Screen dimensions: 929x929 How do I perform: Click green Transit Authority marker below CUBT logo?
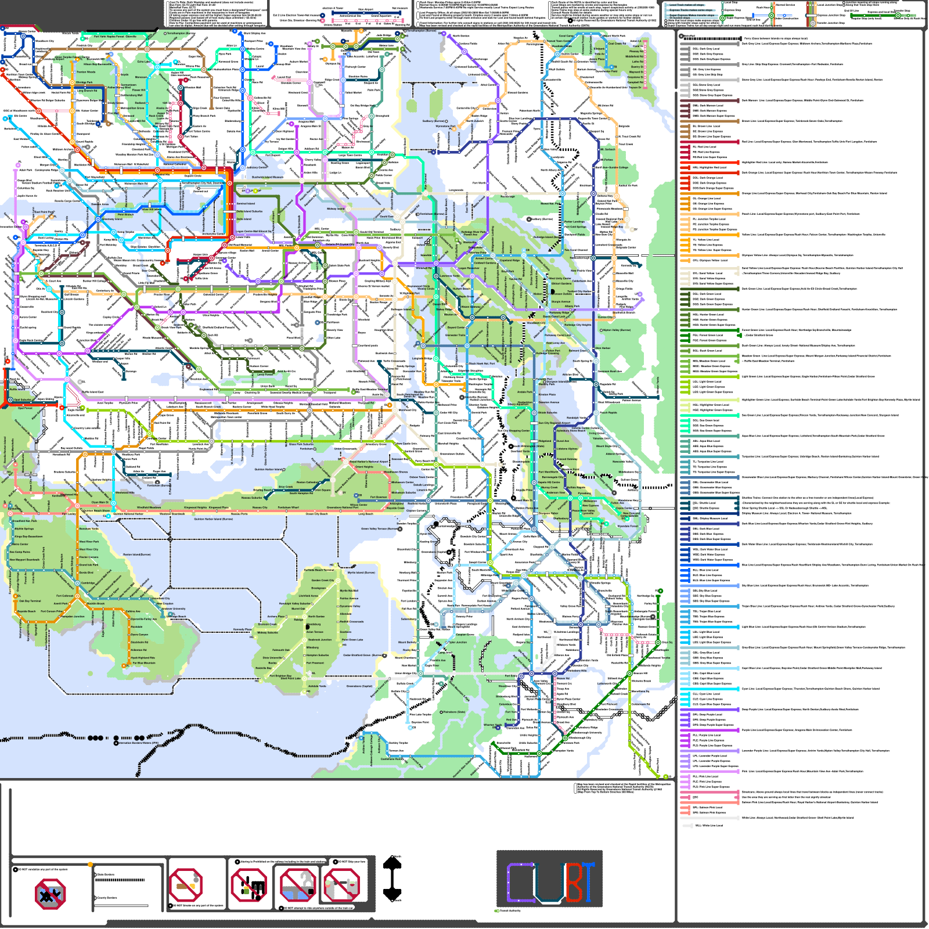point(497,910)
